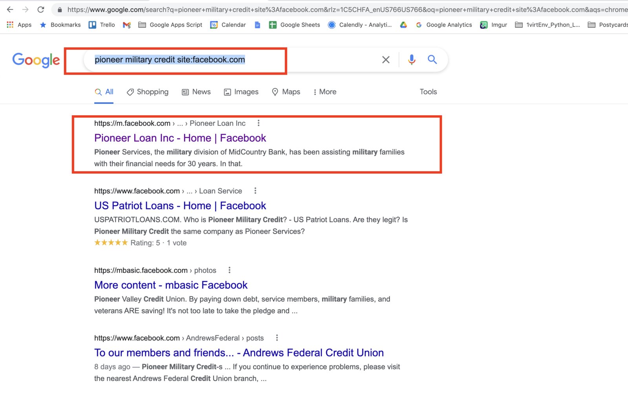
Task: Open options for the mbasic Facebook result
Action: click(229, 270)
